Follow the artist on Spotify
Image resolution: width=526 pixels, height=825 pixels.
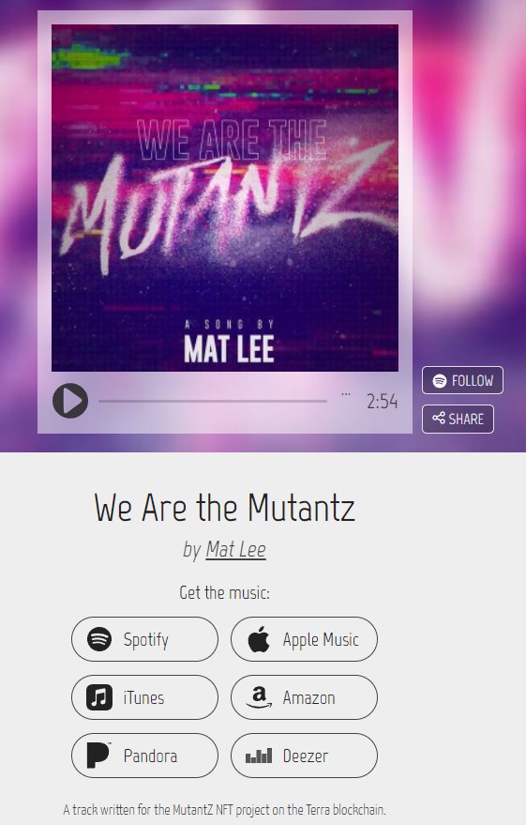[x=462, y=380]
